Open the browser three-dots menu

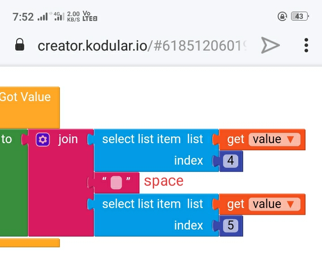[x=306, y=45]
